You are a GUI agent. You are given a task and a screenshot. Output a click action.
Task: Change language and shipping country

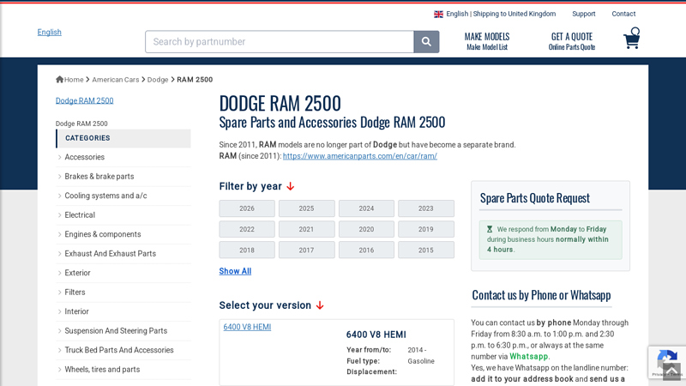tap(495, 14)
